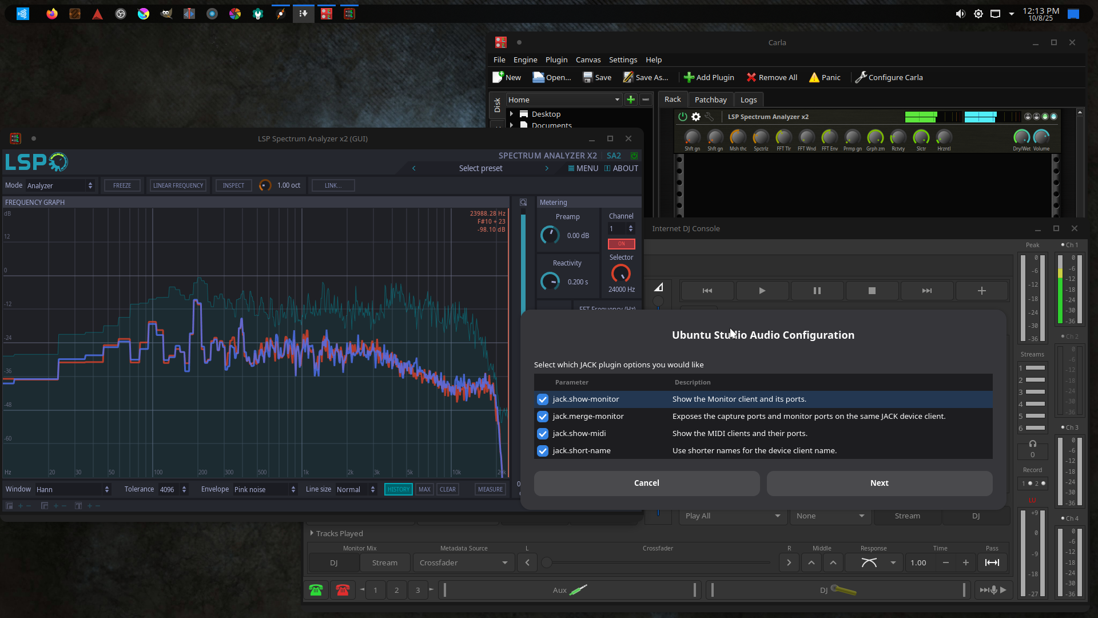Open the Envelope Pink noise dropdown

(265, 489)
